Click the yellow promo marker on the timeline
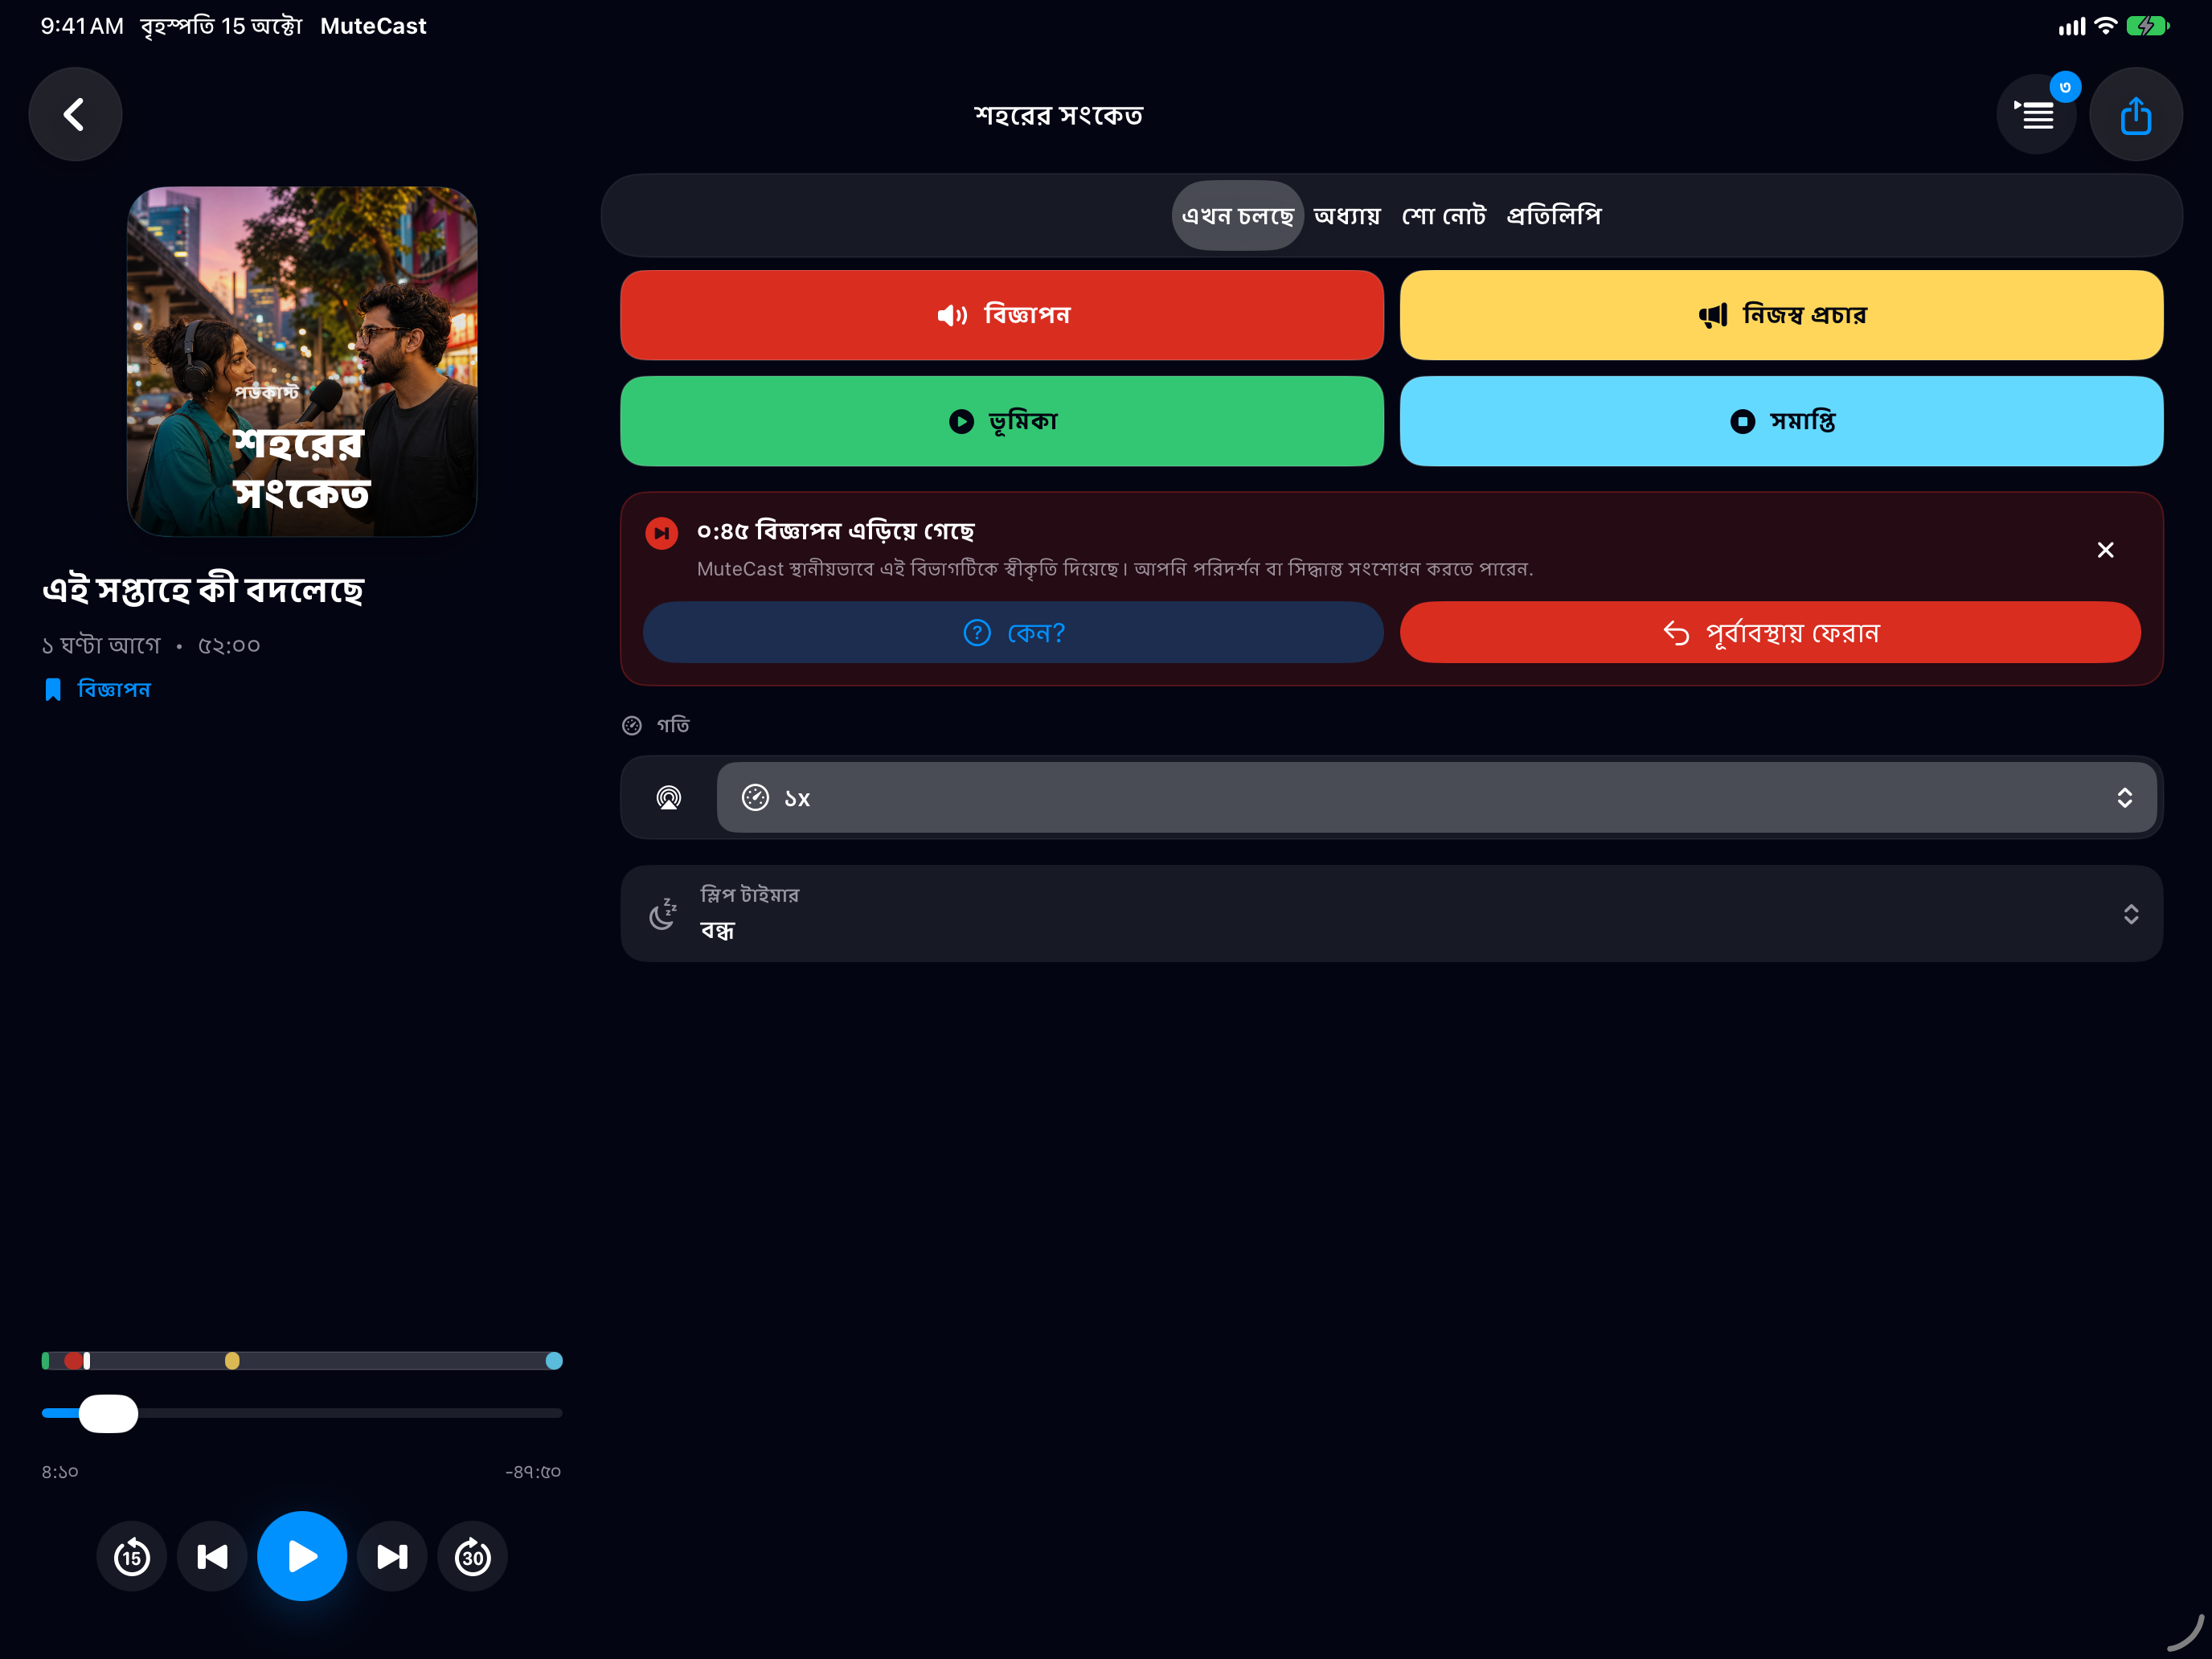 point(232,1360)
